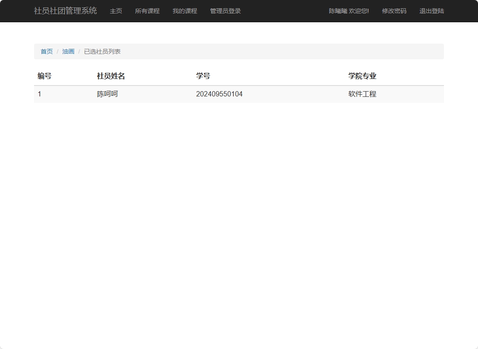Open the 所有课程 page
This screenshot has height=349, width=478.
click(x=147, y=11)
